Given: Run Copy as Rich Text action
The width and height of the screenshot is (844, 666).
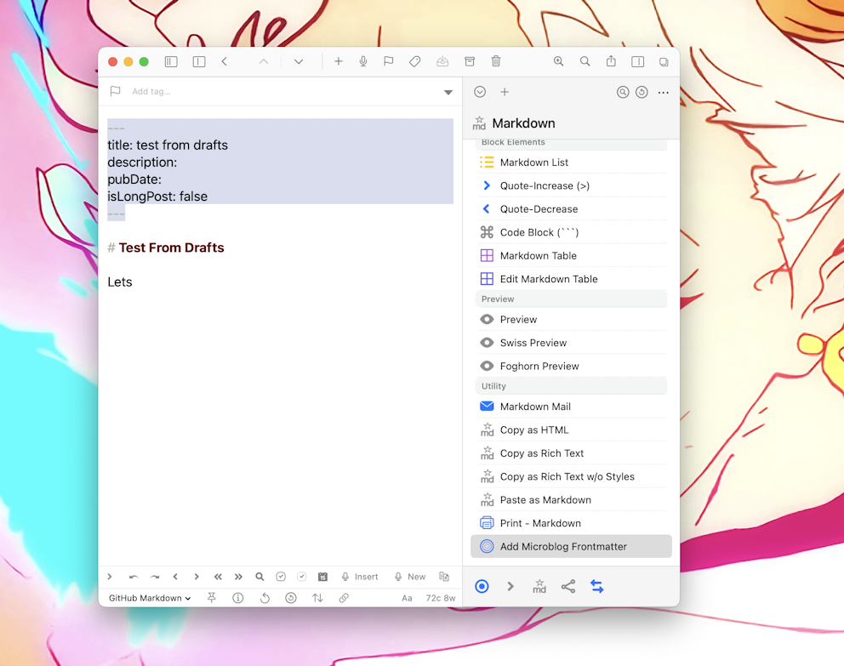Looking at the screenshot, I should [x=571, y=453].
